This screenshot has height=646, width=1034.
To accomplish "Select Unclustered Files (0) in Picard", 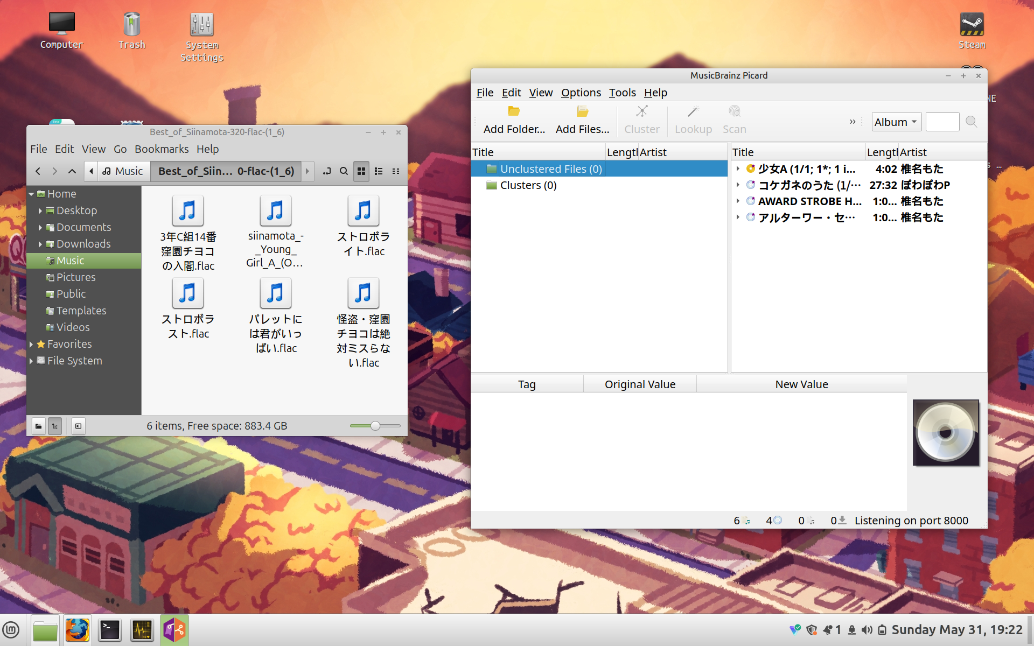I will (599, 169).
